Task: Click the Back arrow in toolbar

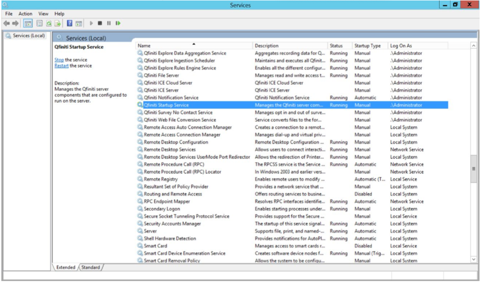Action: click(7, 23)
